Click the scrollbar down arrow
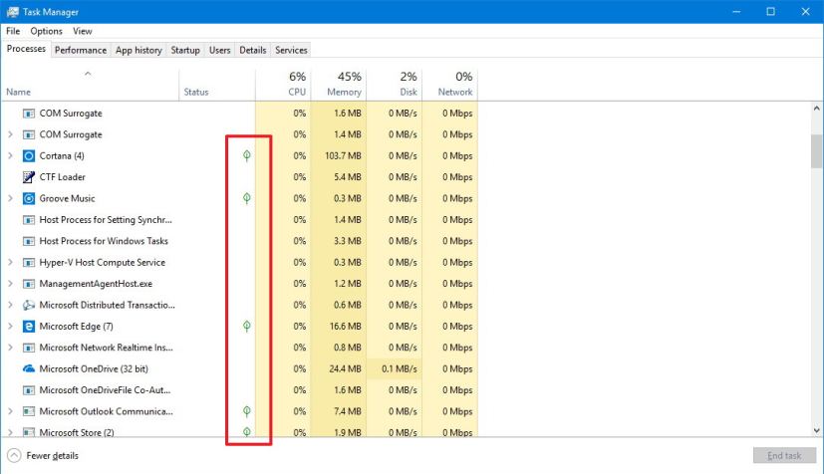Image resolution: width=824 pixels, height=474 pixels. tap(817, 430)
